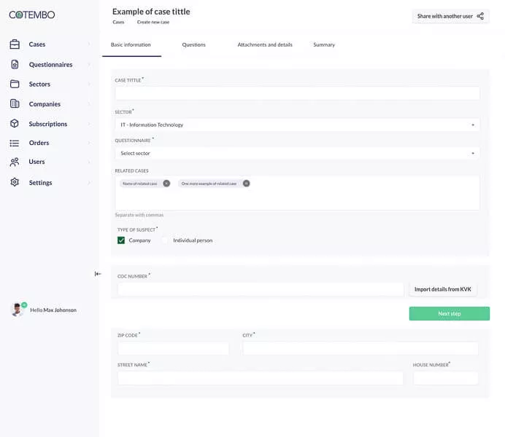This screenshot has height=437, width=505.
Task: Open Settings in the sidebar
Action: click(x=40, y=183)
